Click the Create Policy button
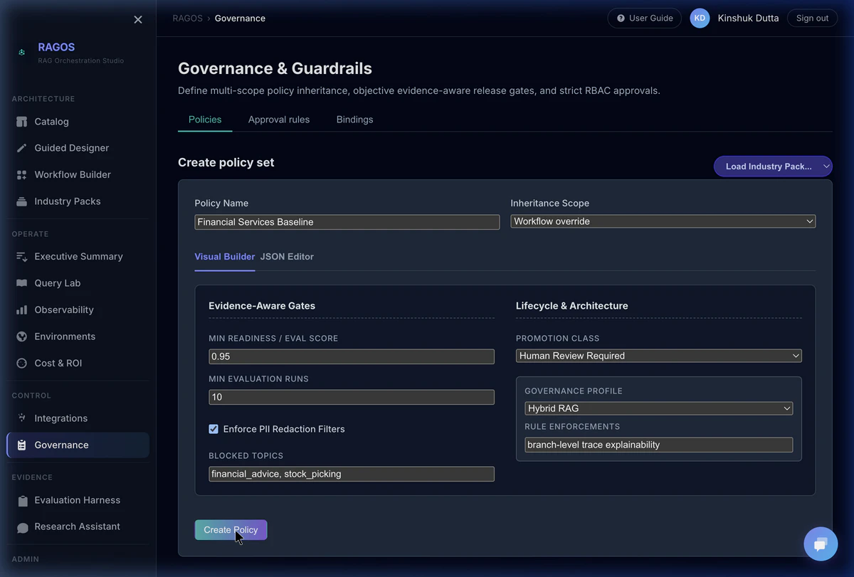 (231, 530)
